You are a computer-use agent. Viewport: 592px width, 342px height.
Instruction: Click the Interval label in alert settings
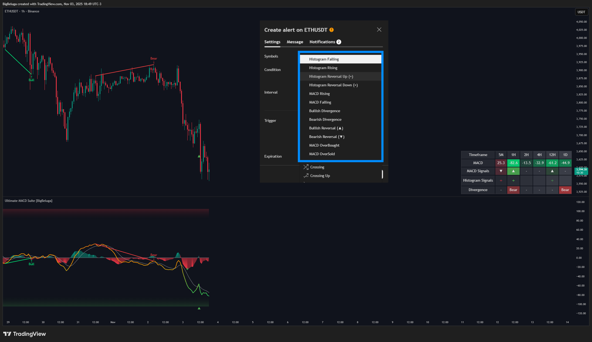pyautogui.click(x=271, y=92)
